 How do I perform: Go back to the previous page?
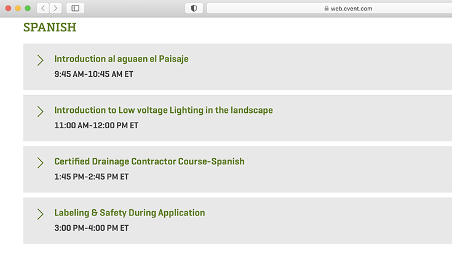(43, 9)
